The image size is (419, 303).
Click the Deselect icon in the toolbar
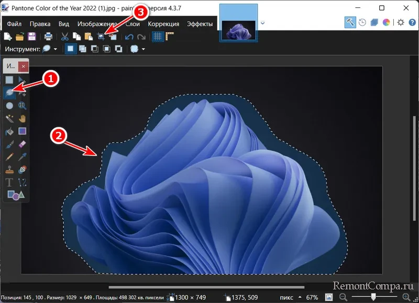pyautogui.click(x=113, y=37)
